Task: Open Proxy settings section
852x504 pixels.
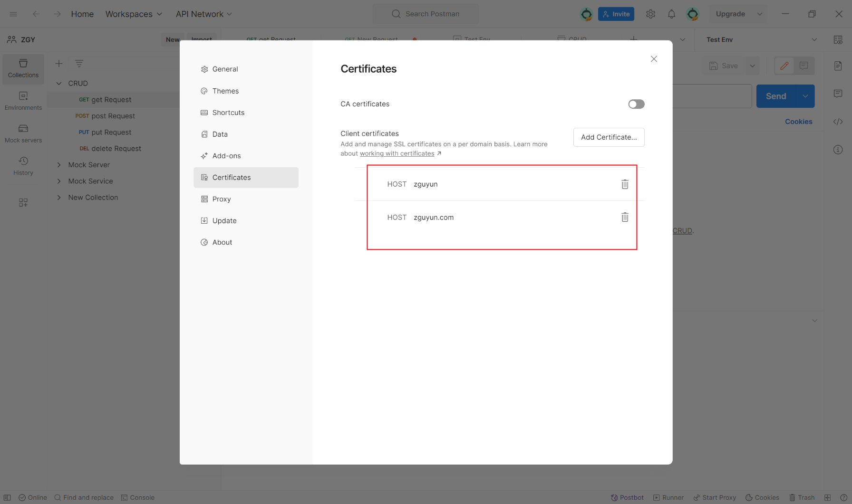Action: coord(246,199)
